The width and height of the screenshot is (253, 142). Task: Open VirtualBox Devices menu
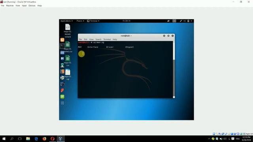(32, 6)
